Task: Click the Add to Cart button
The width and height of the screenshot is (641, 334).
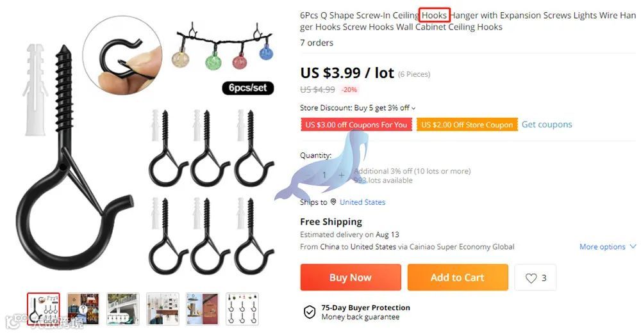Action: click(458, 277)
